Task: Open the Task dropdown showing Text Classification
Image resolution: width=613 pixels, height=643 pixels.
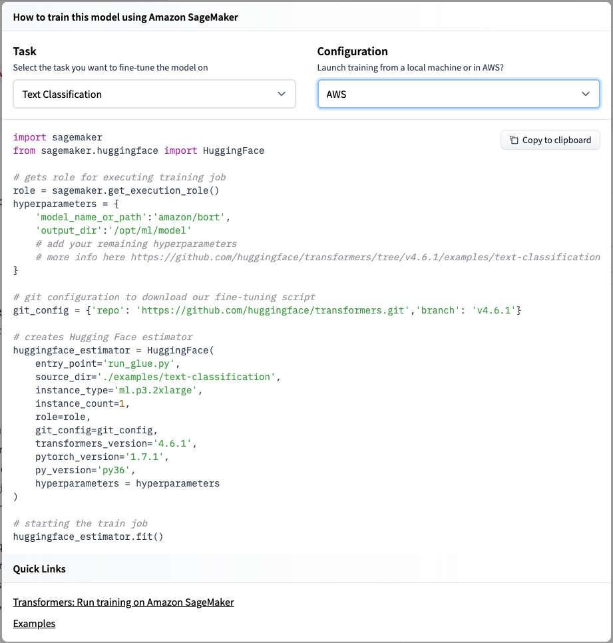Action: [x=154, y=95]
